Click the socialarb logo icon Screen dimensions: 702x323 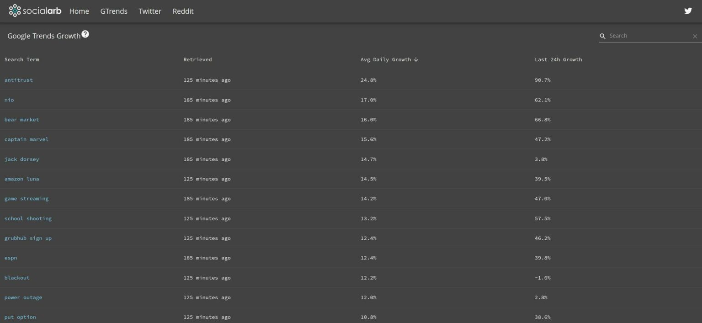pyautogui.click(x=15, y=10)
